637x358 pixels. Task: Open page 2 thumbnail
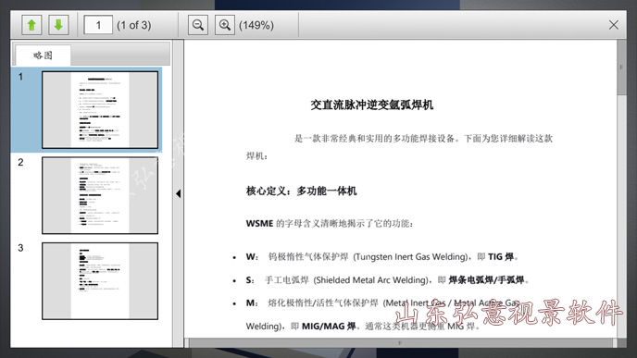[x=100, y=195]
